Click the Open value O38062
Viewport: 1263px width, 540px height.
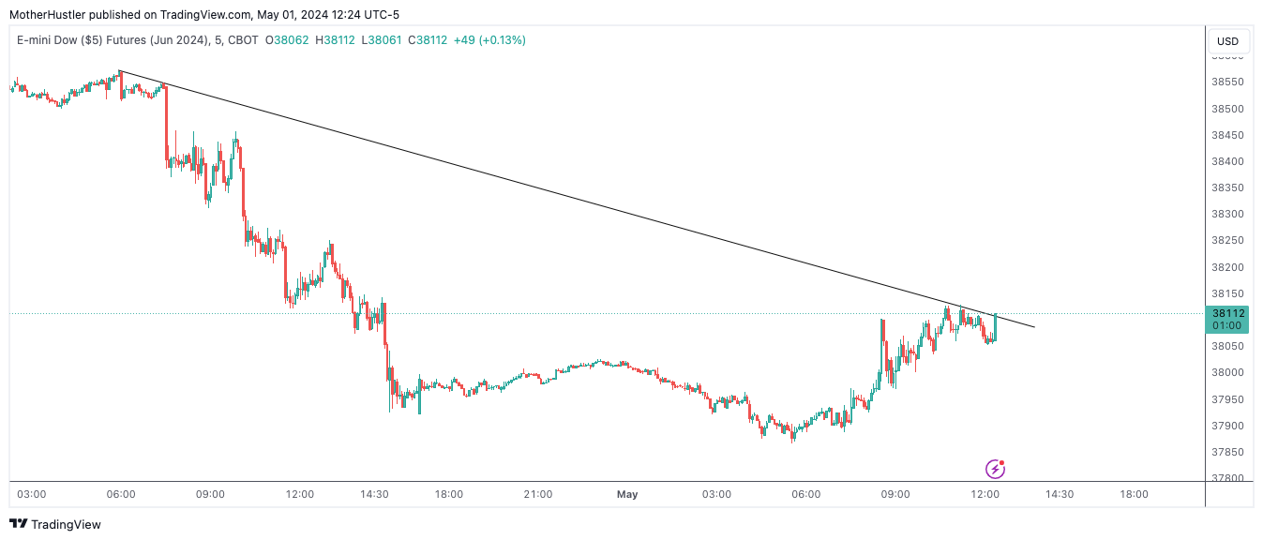288,40
